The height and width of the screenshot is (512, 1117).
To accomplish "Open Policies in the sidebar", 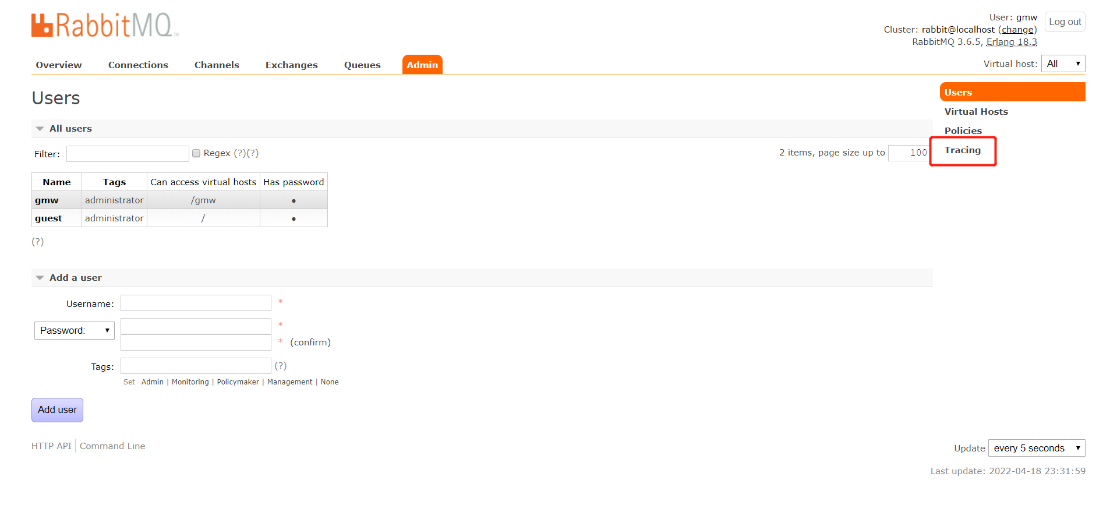I will 963,131.
